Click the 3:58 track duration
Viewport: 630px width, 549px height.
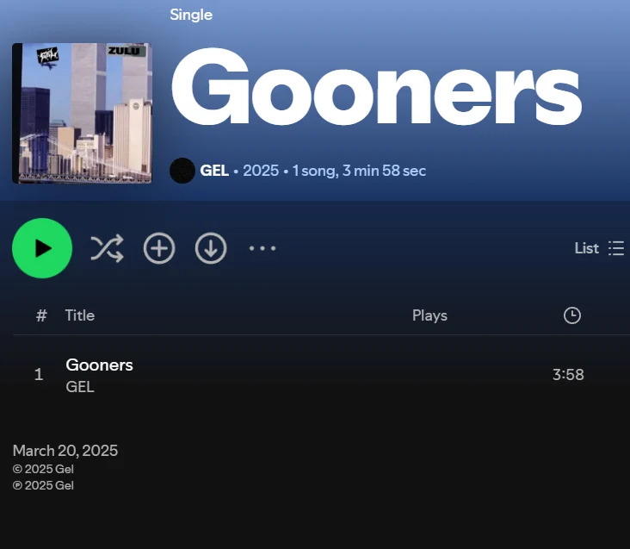pos(568,375)
